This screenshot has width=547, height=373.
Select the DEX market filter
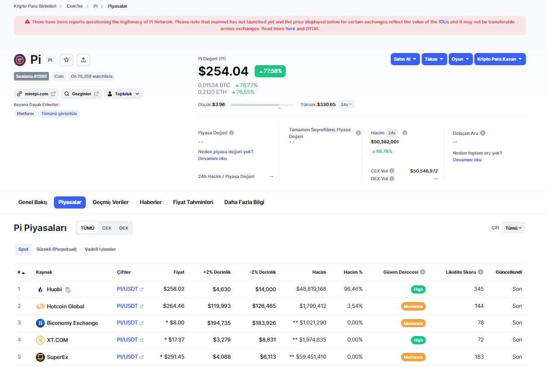[124, 228]
